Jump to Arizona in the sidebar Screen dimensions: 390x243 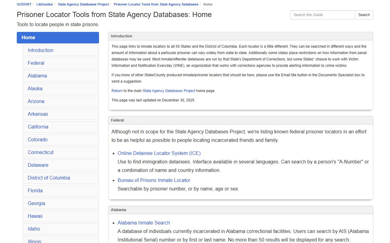click(61, 101)
